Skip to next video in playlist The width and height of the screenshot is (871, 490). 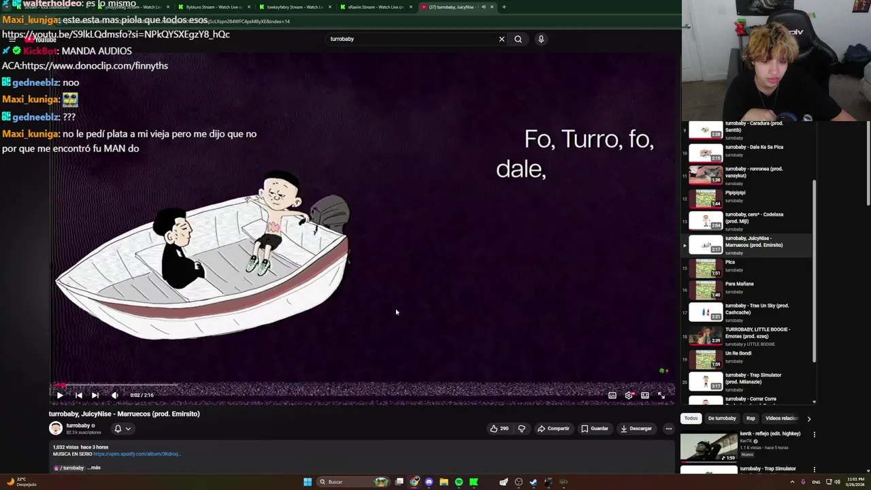[95, 395]
